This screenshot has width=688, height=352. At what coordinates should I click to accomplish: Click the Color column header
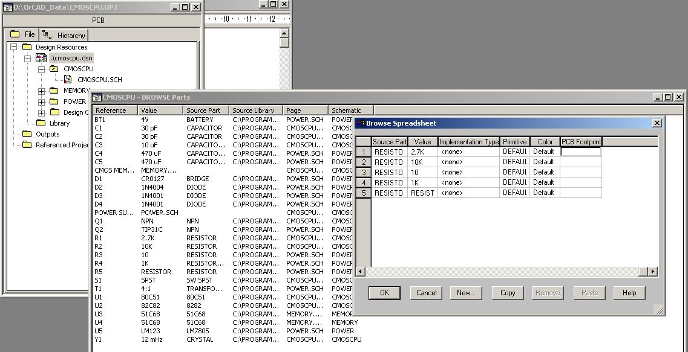545,141
